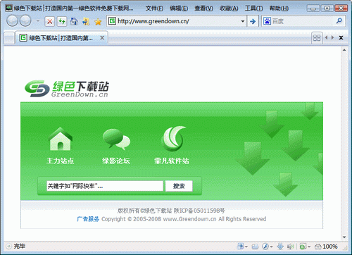Viewport: 352px width, 255px height.
Task: Stop loading with the red X button
Action: tap(50, 22)
